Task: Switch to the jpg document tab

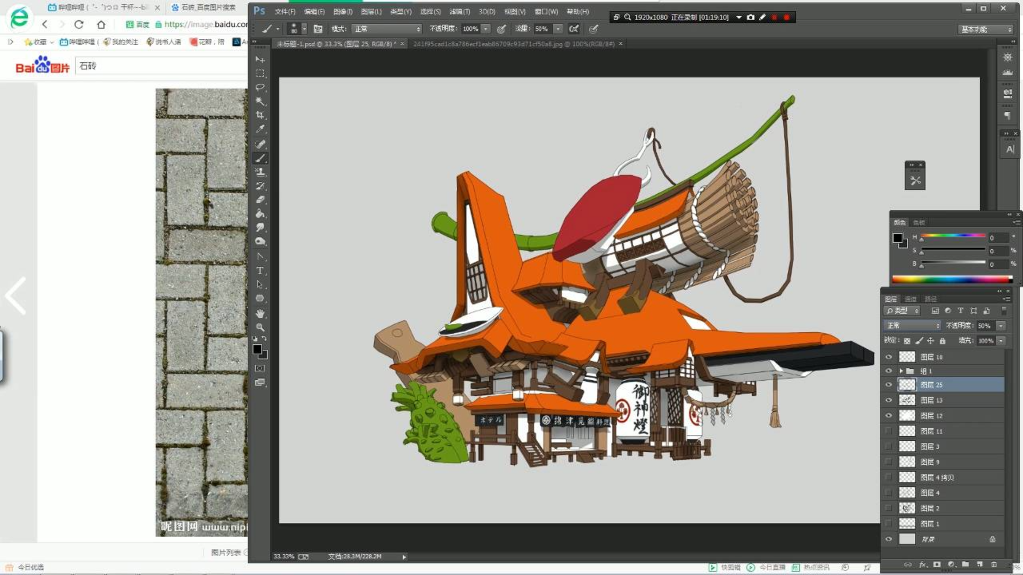Action: (514, 44)
